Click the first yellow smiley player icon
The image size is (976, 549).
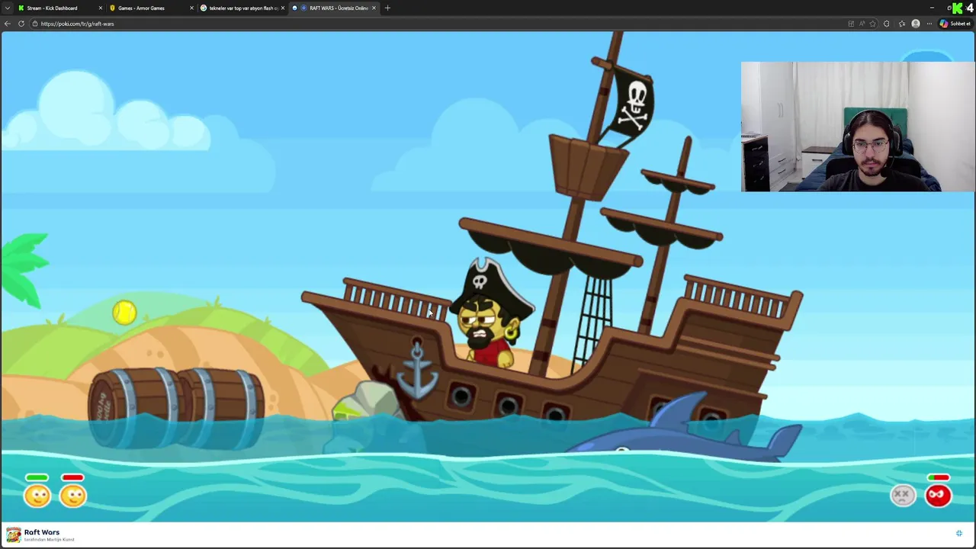pyautogui.click(x=37, y=496)
